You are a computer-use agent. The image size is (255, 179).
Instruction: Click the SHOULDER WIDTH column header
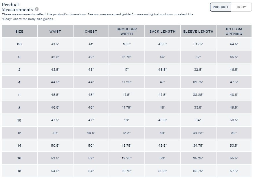[x=126, y=31]
